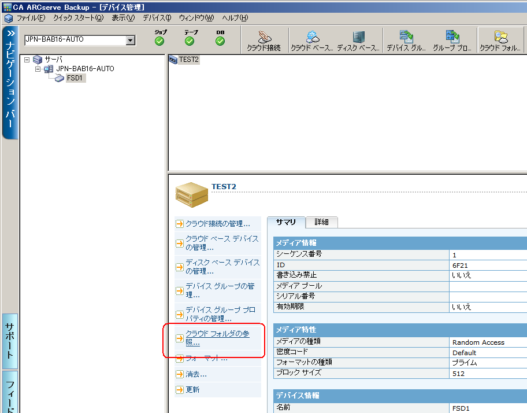527x413 pixels.
Task: Open the クイック スタート(Q) menu
Action: point(79,18)
